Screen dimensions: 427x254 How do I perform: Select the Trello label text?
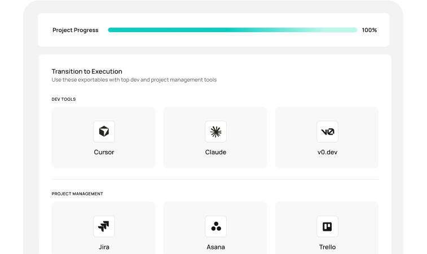tap(327, 247)
